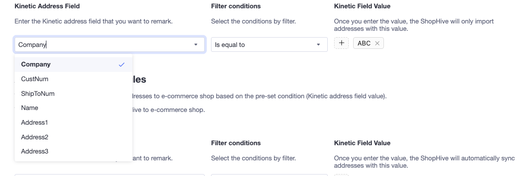Click the upper Kinetic Address Field heading

click(47, 6)
